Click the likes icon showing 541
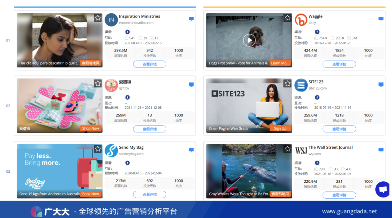The height and width of the screenshot is (218, 392). coord(127,38)
